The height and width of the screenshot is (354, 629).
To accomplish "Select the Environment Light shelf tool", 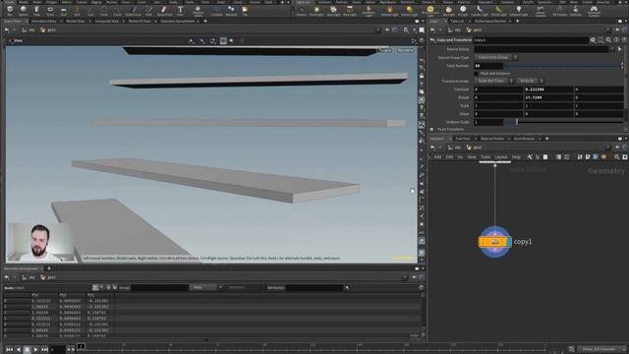I will pos(430,11).
